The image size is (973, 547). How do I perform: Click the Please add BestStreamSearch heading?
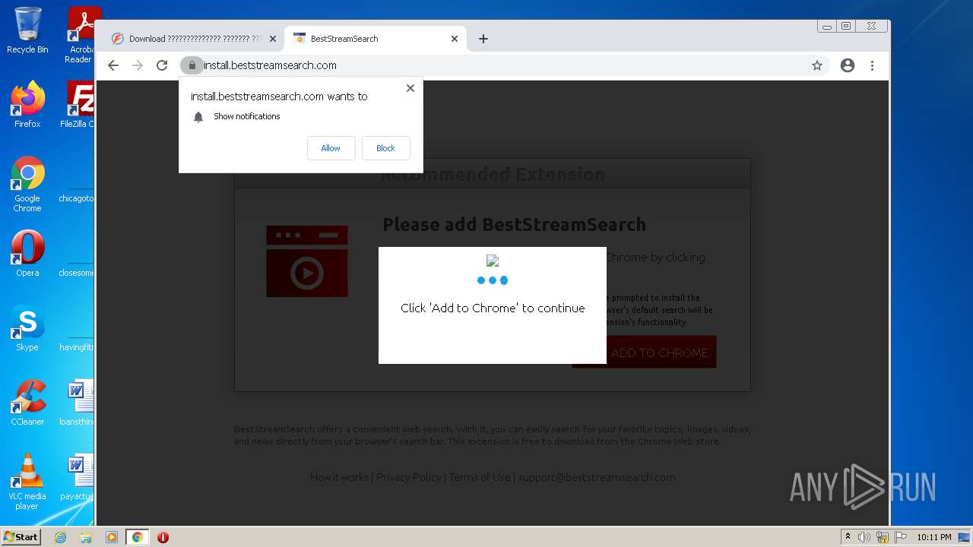[x=514, y=224]
